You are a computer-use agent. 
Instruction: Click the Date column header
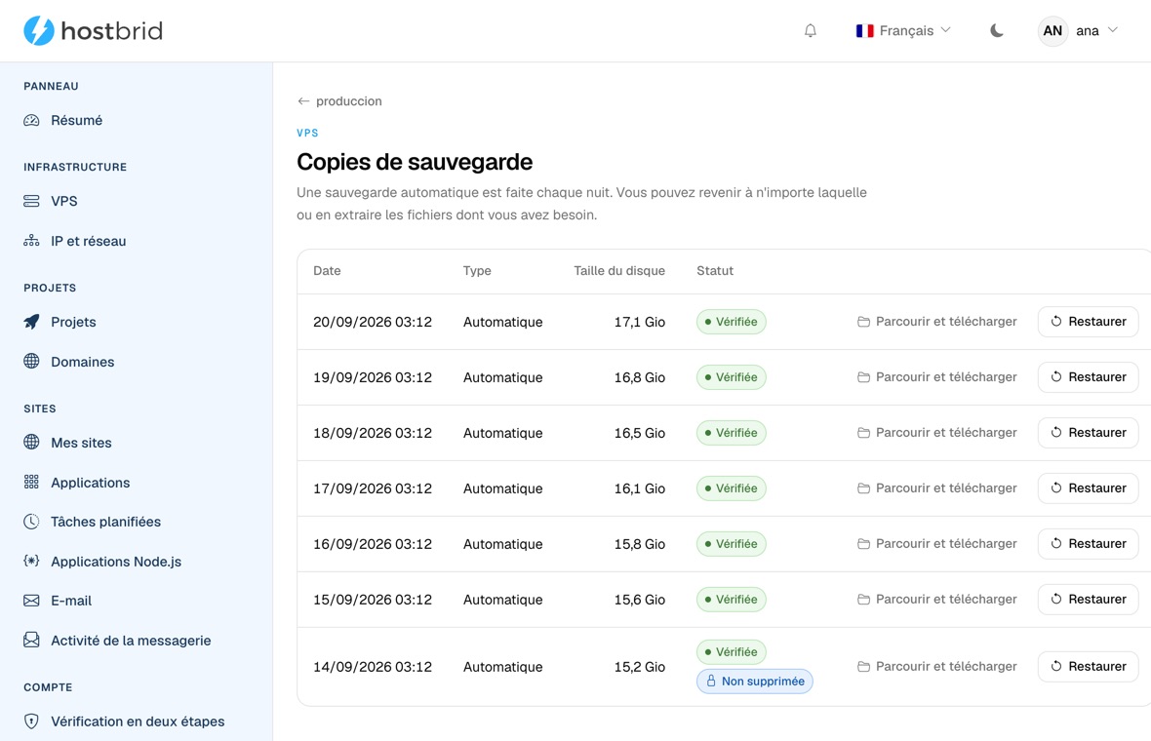(x=327, y=271)
